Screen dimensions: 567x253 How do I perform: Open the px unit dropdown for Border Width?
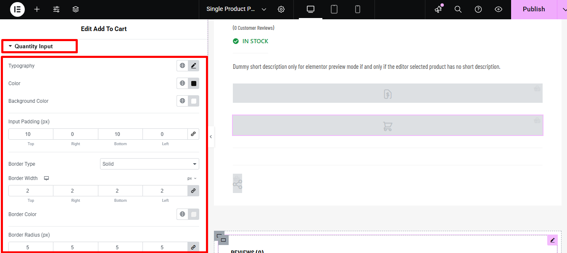191,178
